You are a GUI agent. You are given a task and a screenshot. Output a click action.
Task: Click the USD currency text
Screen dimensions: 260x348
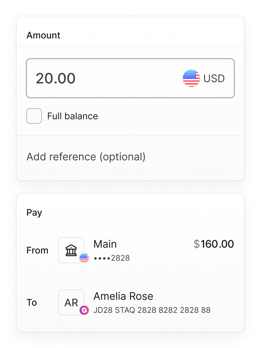click(x=214, y=79)
